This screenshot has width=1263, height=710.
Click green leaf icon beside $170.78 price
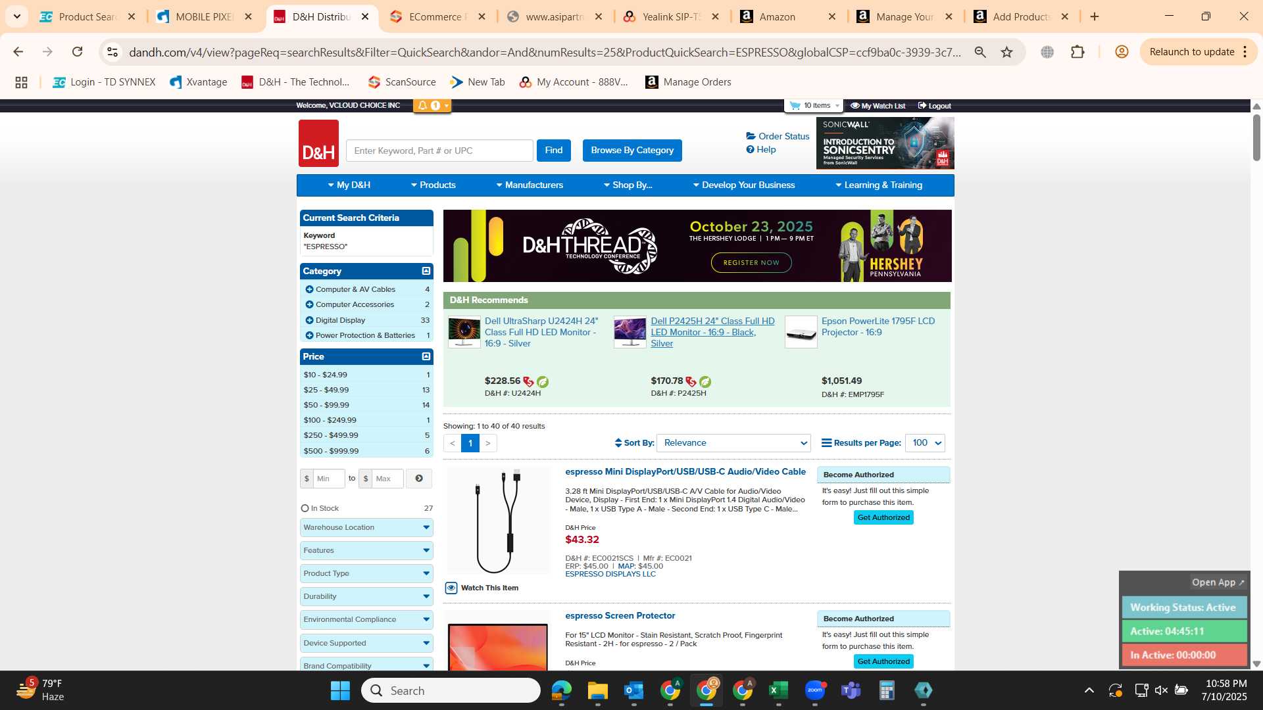tap(705, 381)
